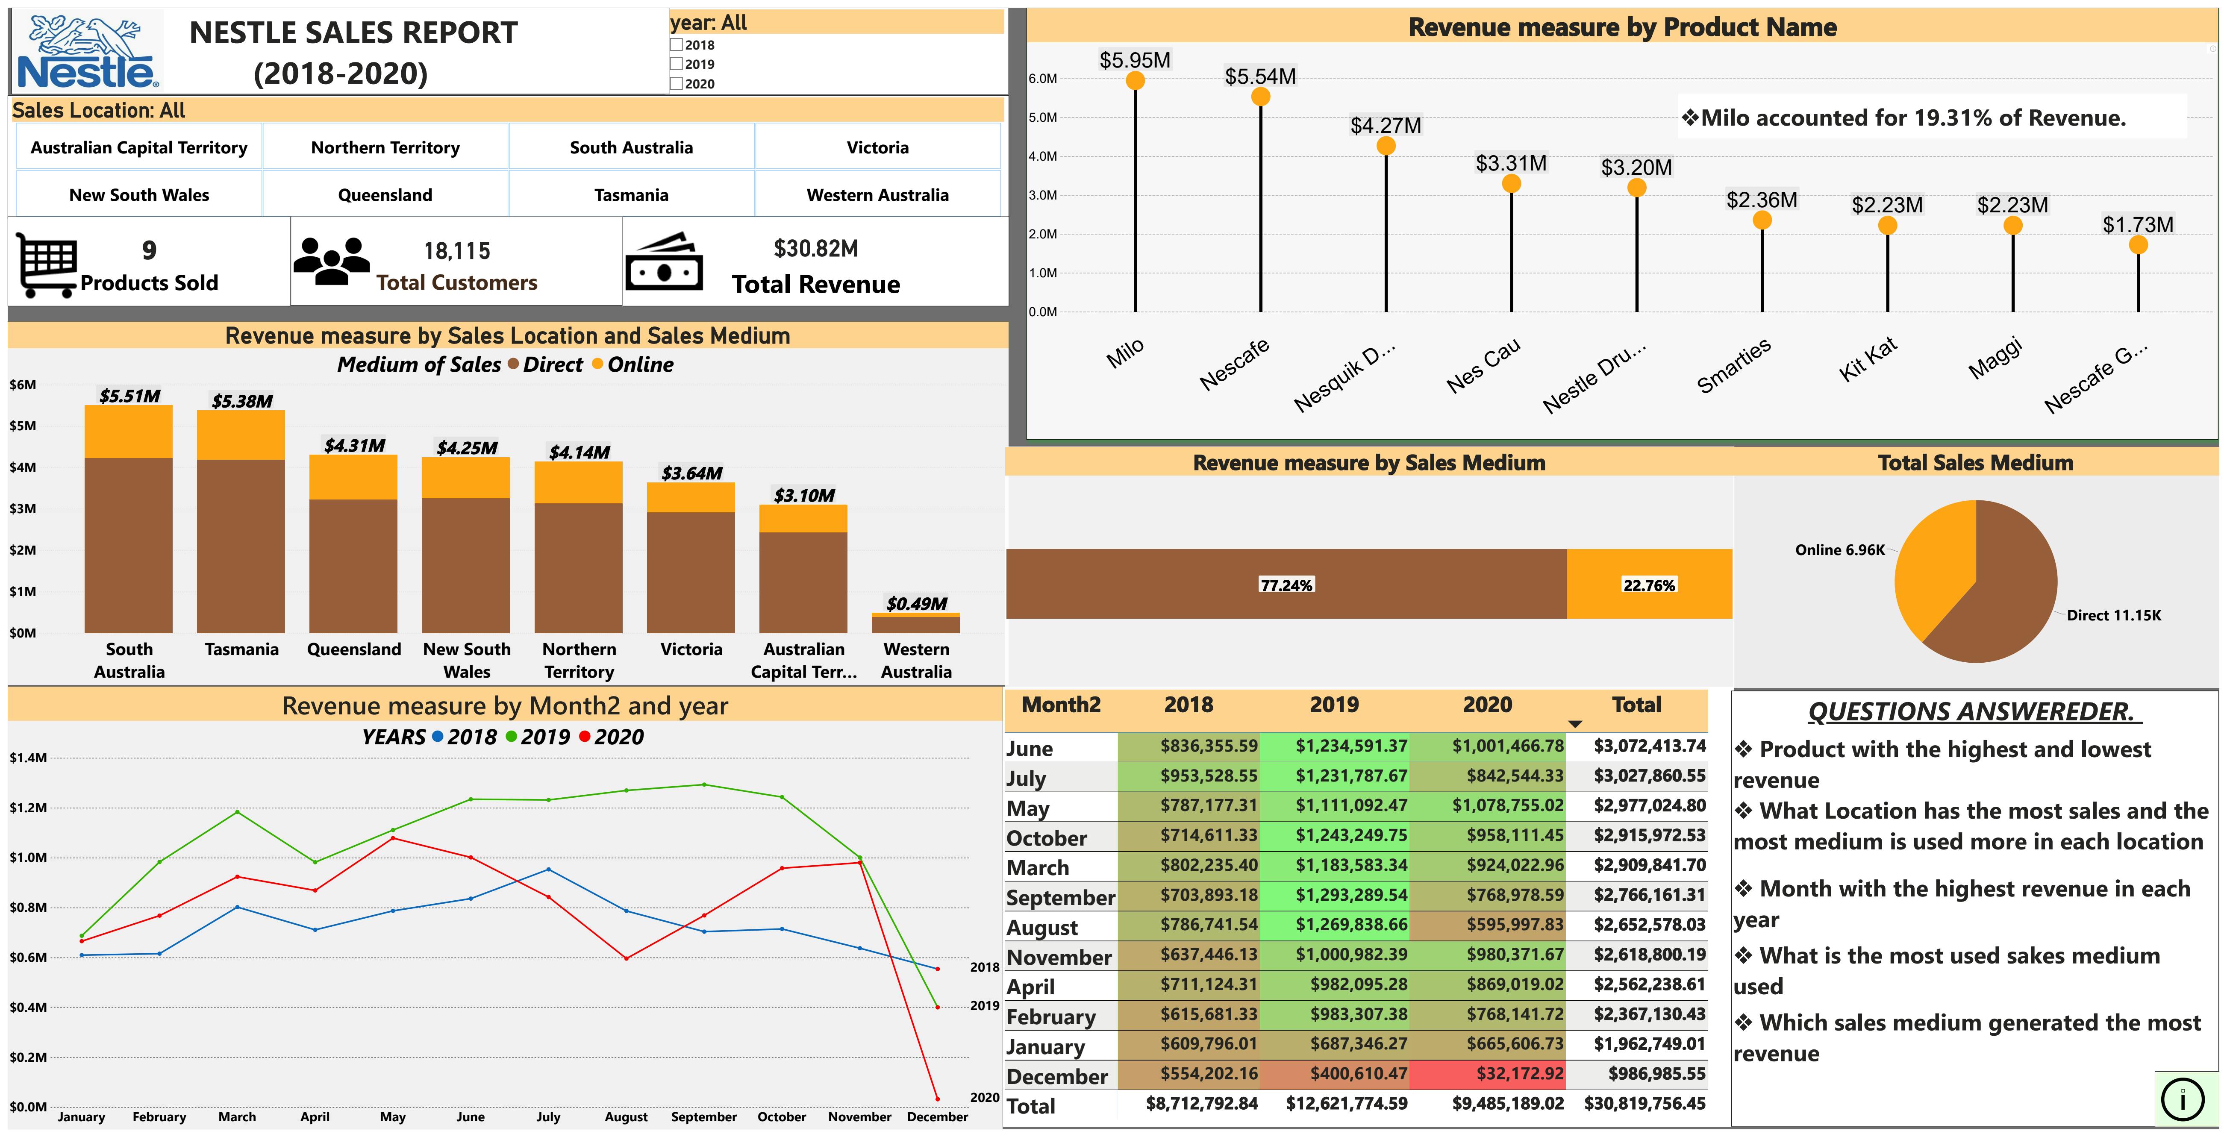Filter by New South Wales location button
The width and height of the screenshot is (2227, 1137).
point(139,194)
